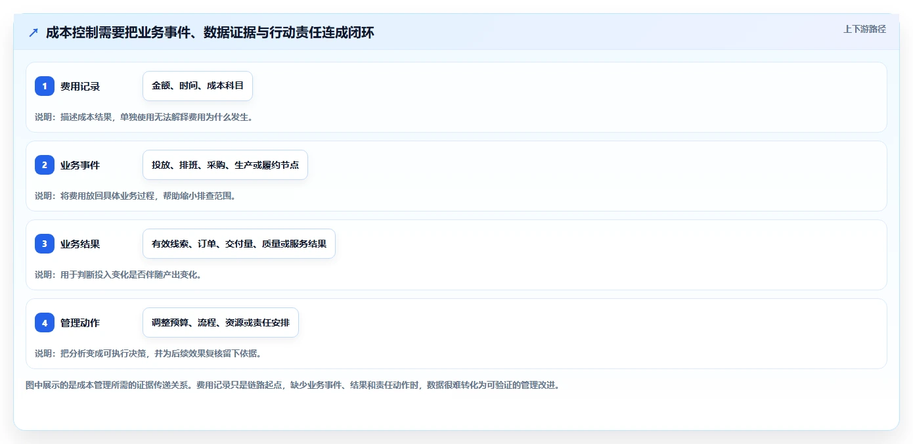Click the 调整预算、流程、资源或责任安排 chip
913x444 pixels.
[x=221, y=322]
